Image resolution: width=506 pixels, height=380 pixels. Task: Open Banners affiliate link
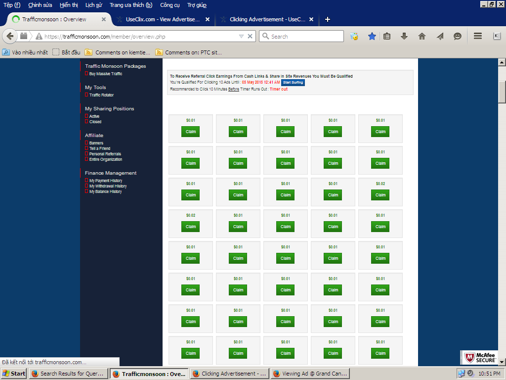point(96,143)
